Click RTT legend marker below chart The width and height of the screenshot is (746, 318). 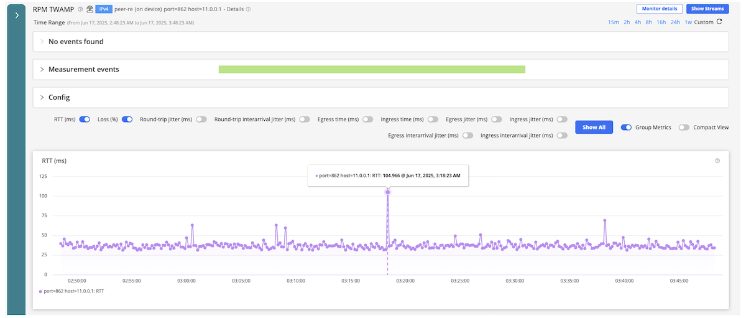tap(40, 291)
